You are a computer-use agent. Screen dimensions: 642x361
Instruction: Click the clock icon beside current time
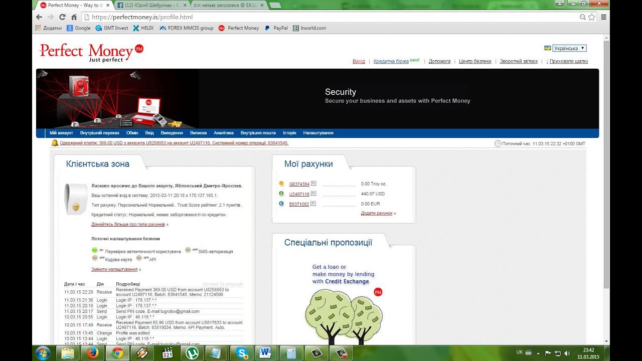point(498,143)
